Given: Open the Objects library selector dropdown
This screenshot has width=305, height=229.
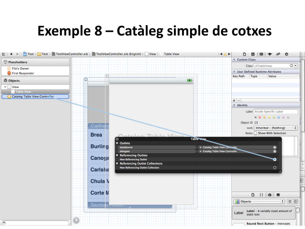Looking at the screenshot, I should tap(259, 201).
